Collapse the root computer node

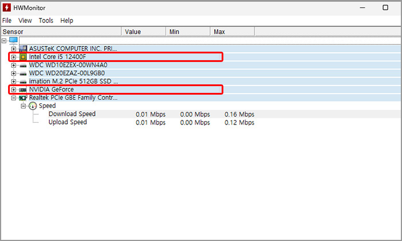click(4, 41)
